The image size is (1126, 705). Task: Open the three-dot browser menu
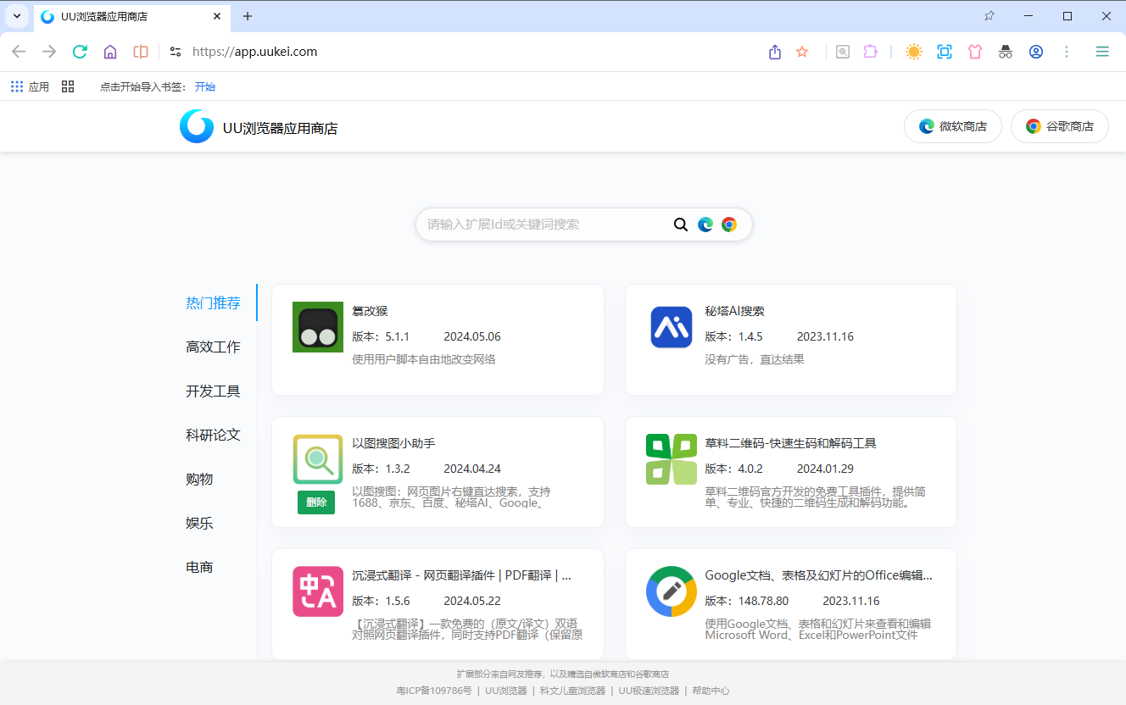(x=1067, y=52)
